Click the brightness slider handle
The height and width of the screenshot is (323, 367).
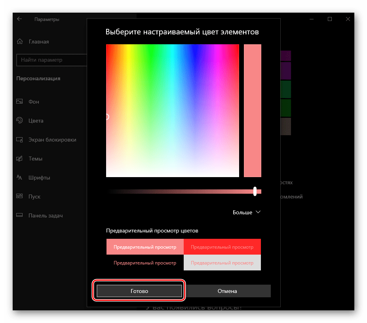pyautogui.click(x=255, y=191)
